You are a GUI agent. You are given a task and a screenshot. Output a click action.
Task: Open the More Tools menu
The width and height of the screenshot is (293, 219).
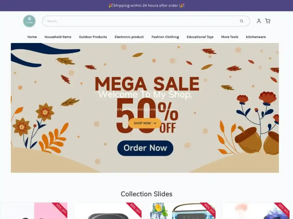(230, 37)
